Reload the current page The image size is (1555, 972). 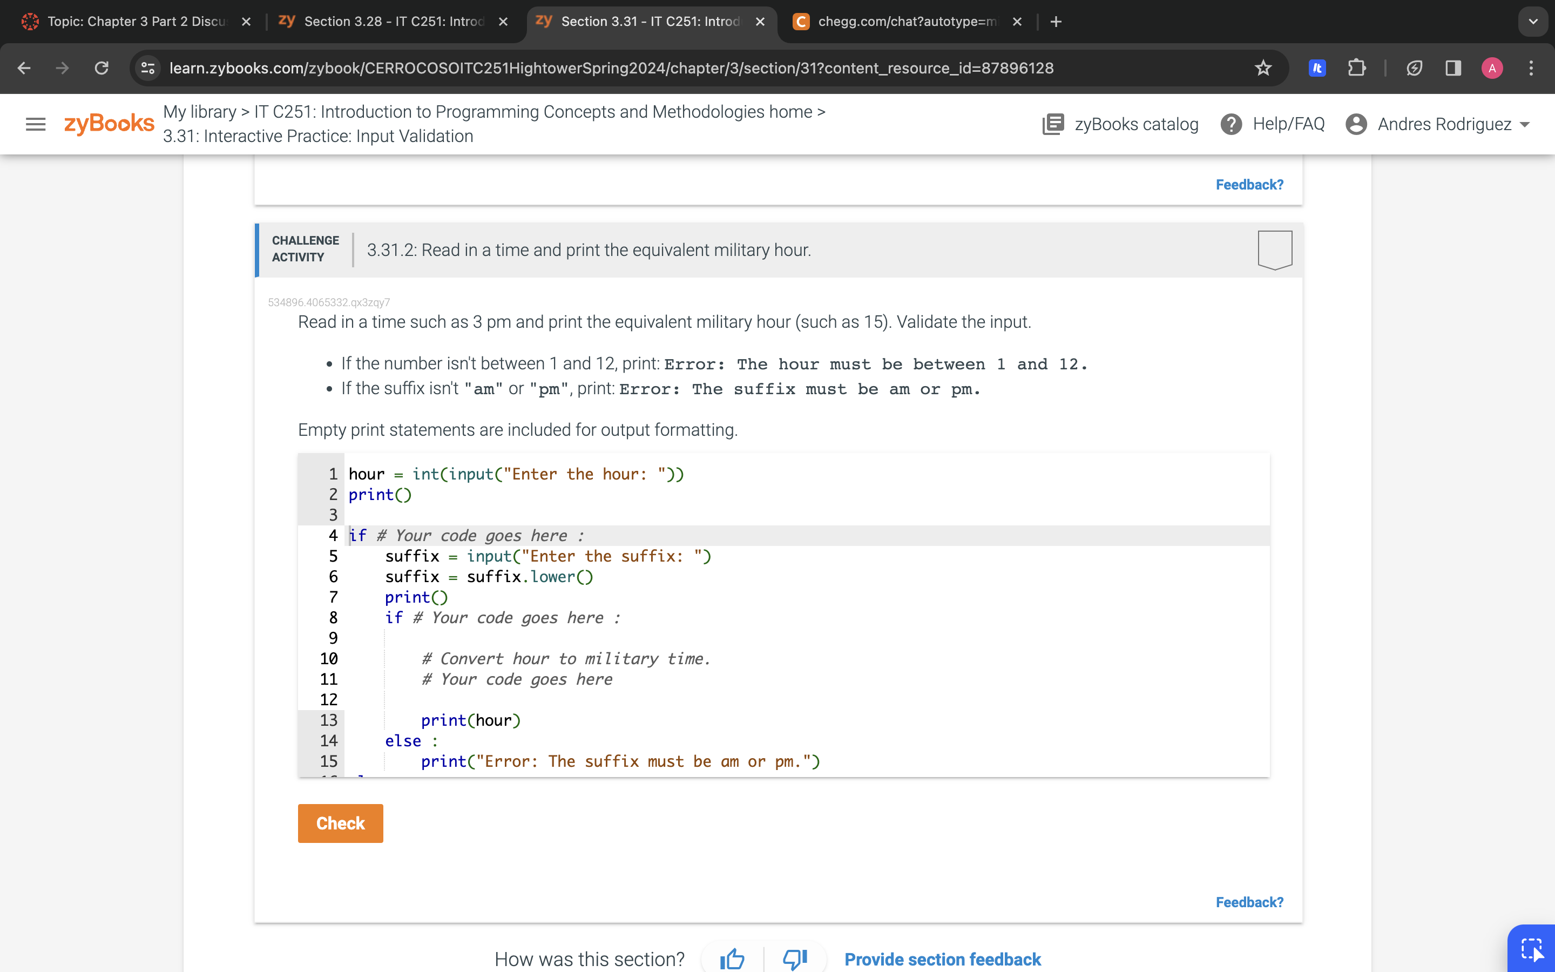101,67
